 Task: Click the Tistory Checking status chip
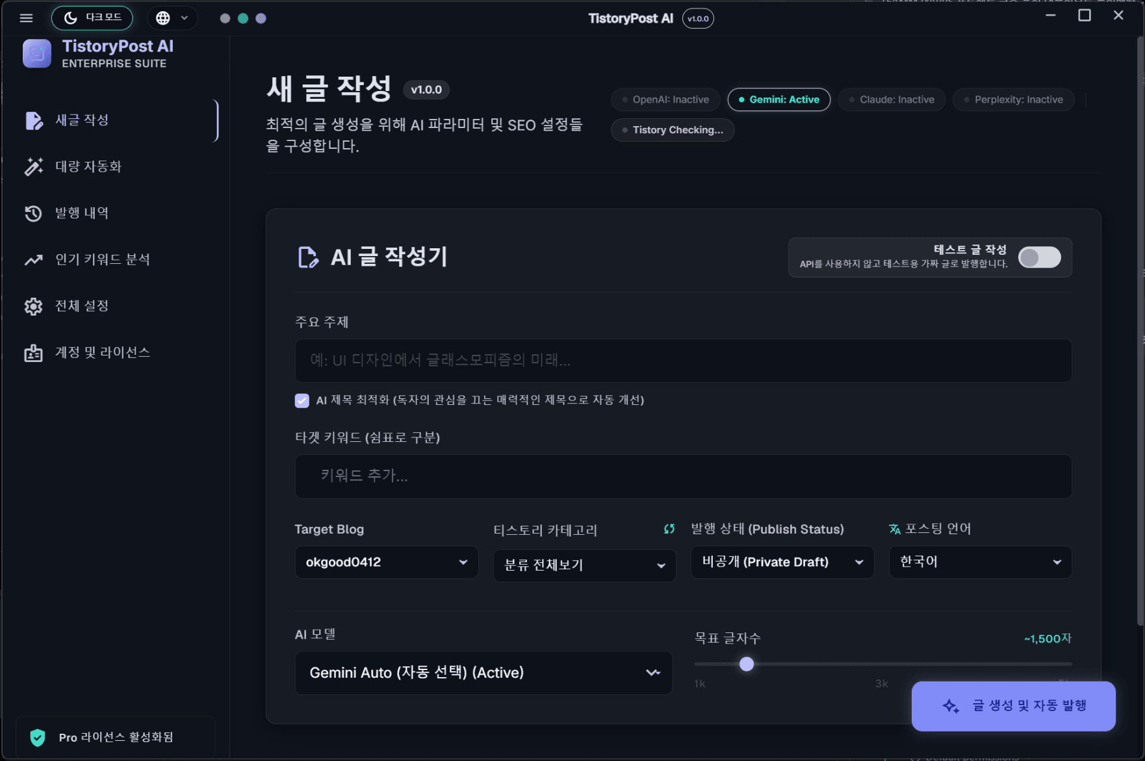(x=673, y=130)
